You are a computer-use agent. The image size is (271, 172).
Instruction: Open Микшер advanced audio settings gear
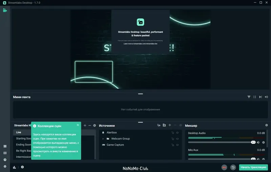267,125
